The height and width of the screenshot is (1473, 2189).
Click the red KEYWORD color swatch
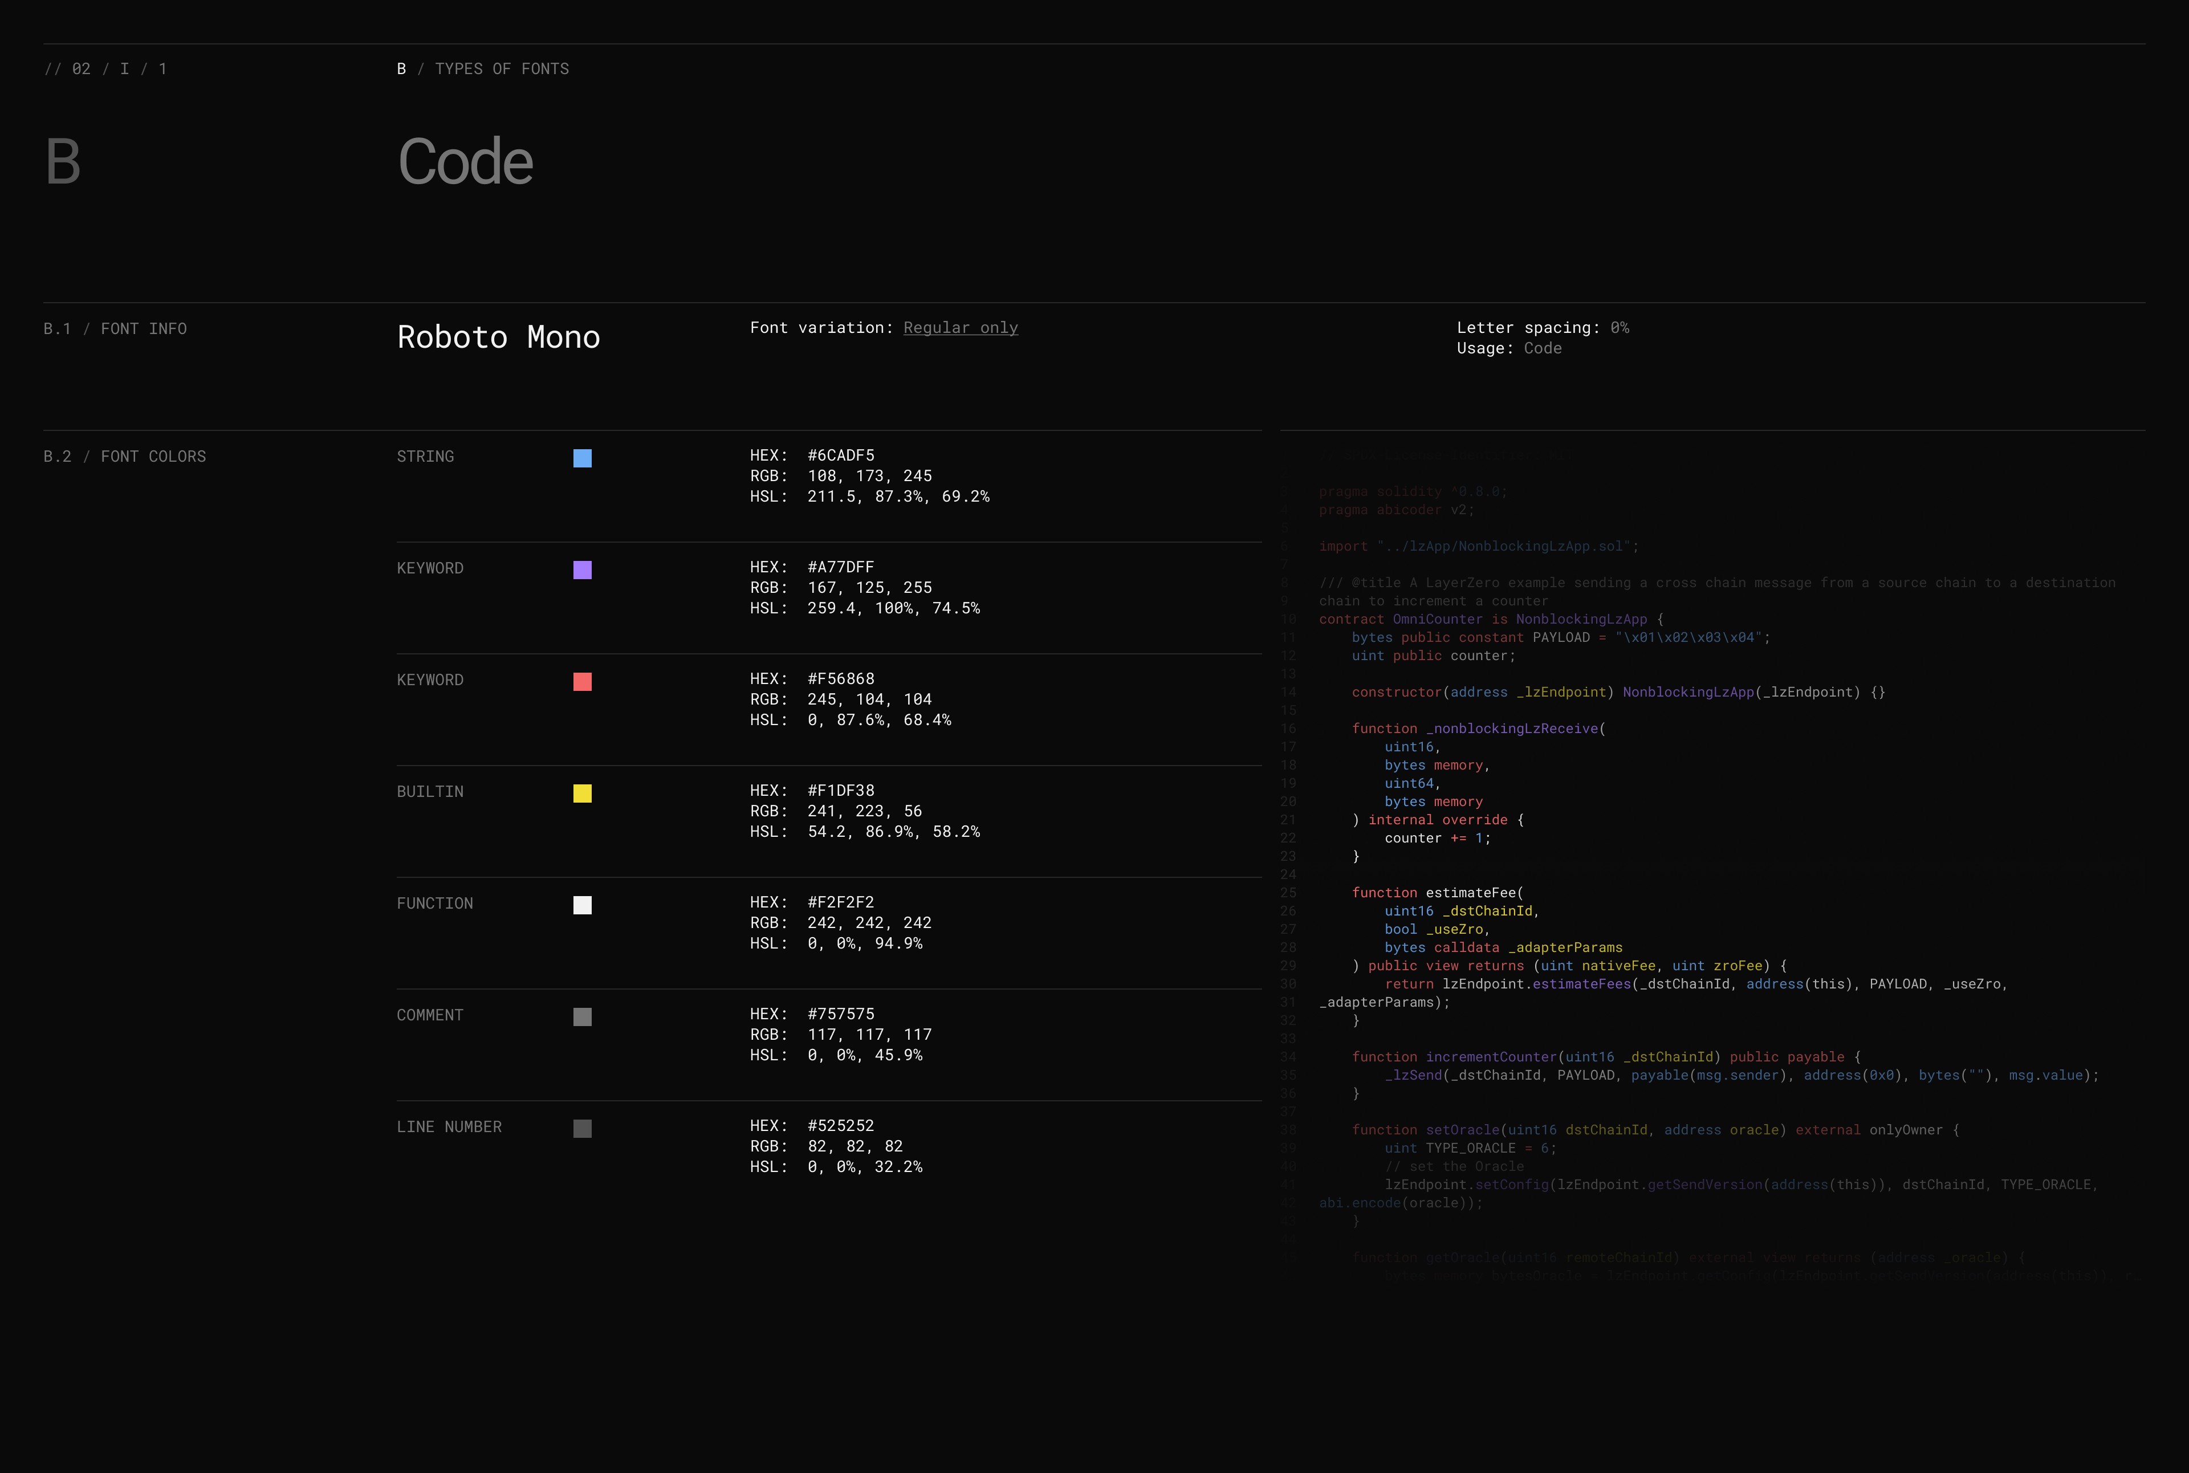click(x=583, y=682)
